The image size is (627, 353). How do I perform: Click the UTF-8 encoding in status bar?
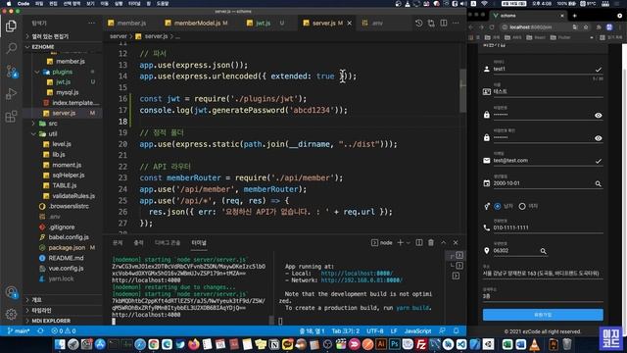click(x=375, y=331)
